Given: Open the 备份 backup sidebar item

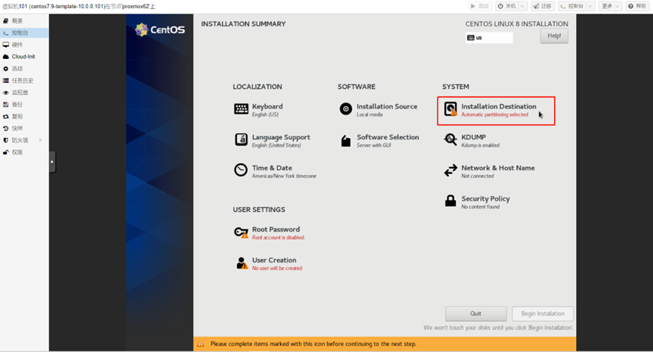Looking at the screenshot, I should [x=24, y=104].
